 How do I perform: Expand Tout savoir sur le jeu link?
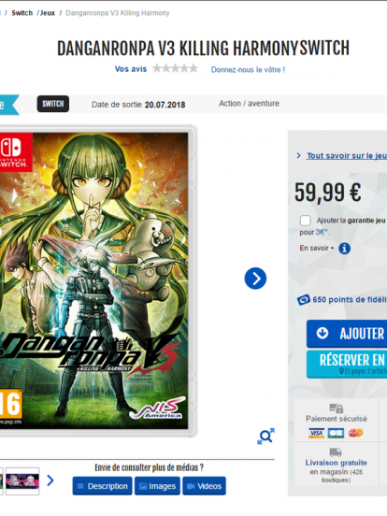pos(347,156)
